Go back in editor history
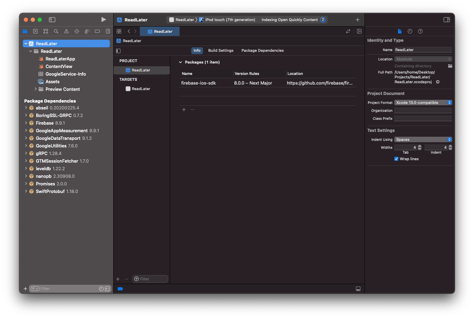The width and height of the screenshot is (474, 319). click(129, 31)
